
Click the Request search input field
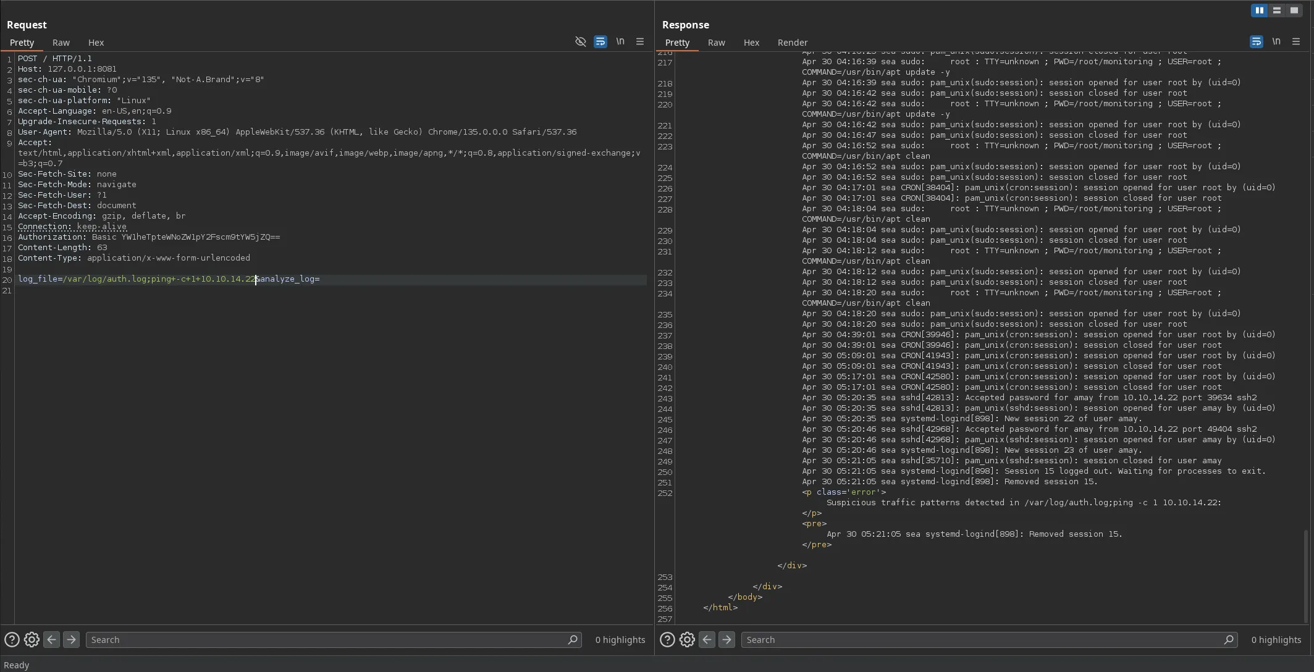(x=327, y=640)
